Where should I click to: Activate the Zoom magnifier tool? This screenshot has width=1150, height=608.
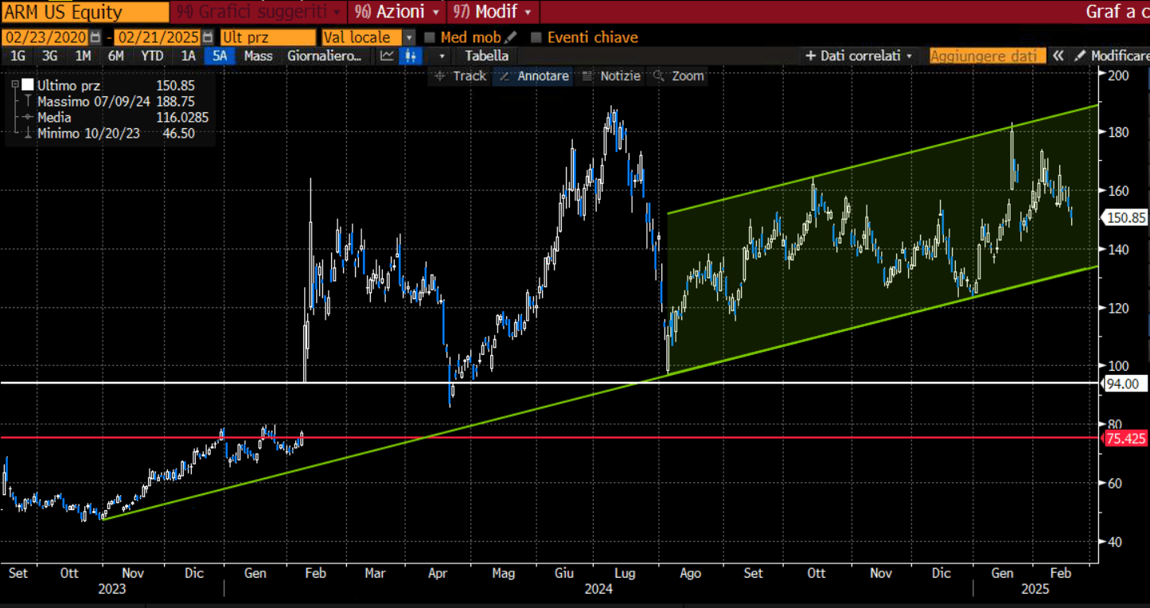pyautogui.click(x=679, y=76)
